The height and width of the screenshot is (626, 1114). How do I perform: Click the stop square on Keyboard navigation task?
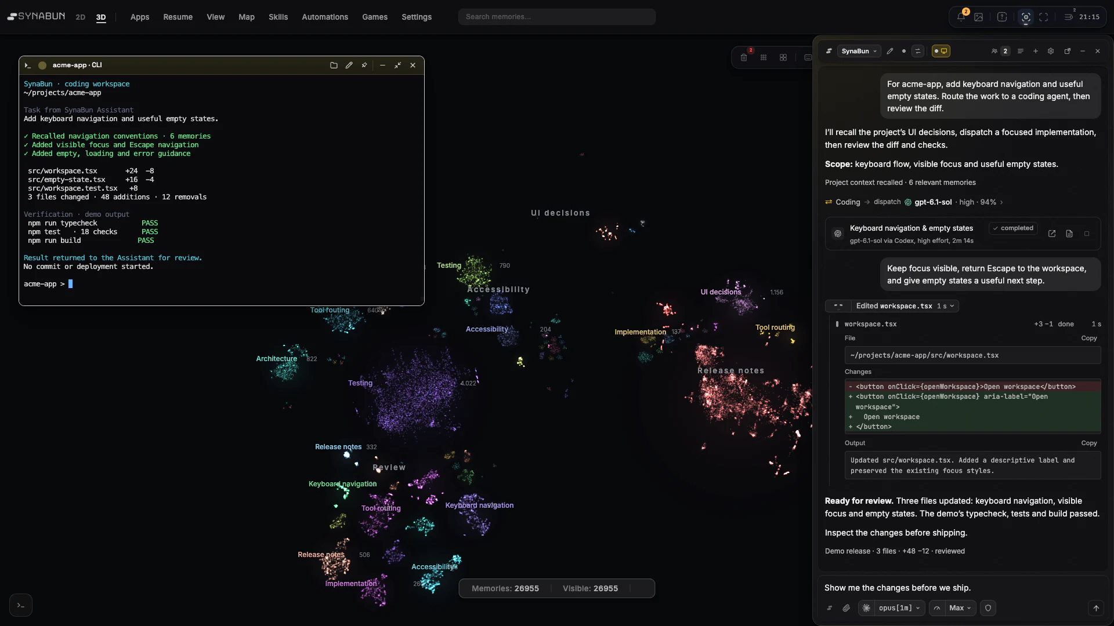pos(1087,234)
